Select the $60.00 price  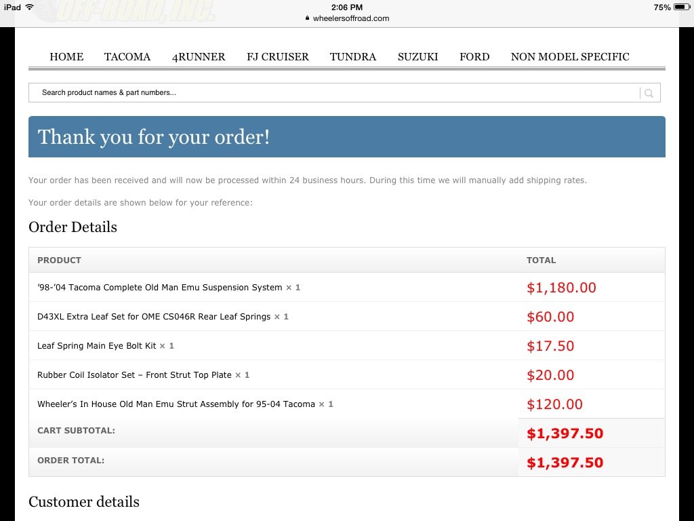pos(550,317)
